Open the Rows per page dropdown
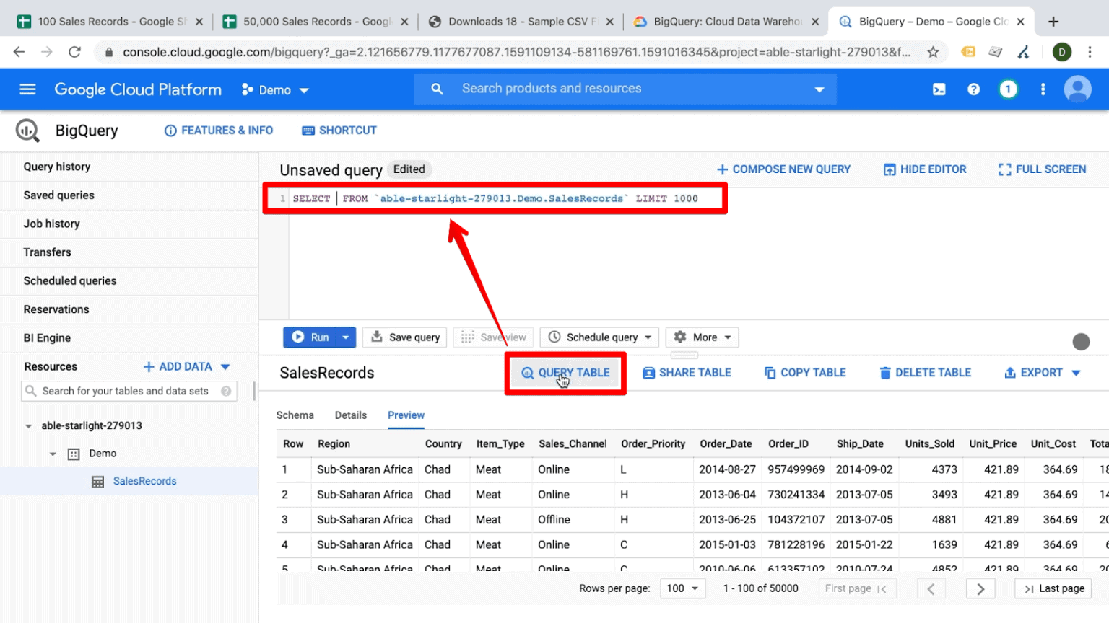 681,588
